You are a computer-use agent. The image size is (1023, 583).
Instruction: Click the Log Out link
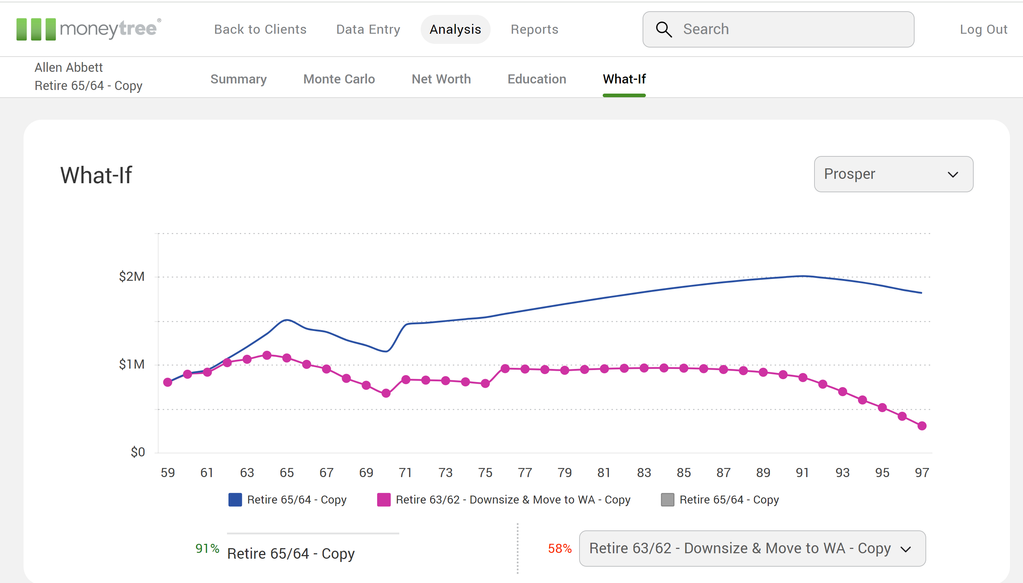point(983,29)
